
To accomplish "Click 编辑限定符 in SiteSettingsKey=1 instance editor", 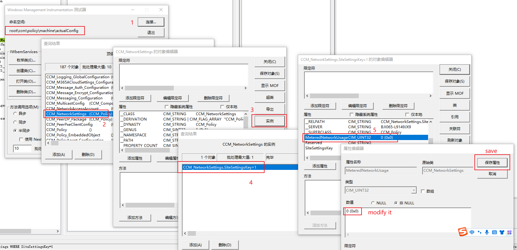I will click(358, 106).
